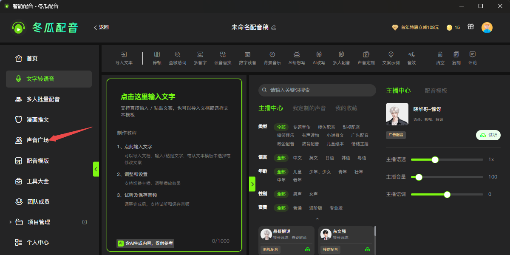
Task: Select 影视配音 type filter tag
Action: pyautogui.click(x=351, y=127)
